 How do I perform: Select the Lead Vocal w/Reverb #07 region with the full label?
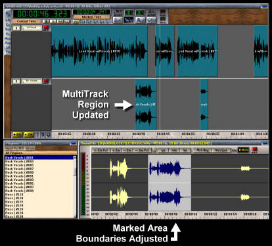pyautogui.click(x=197, y=51)
